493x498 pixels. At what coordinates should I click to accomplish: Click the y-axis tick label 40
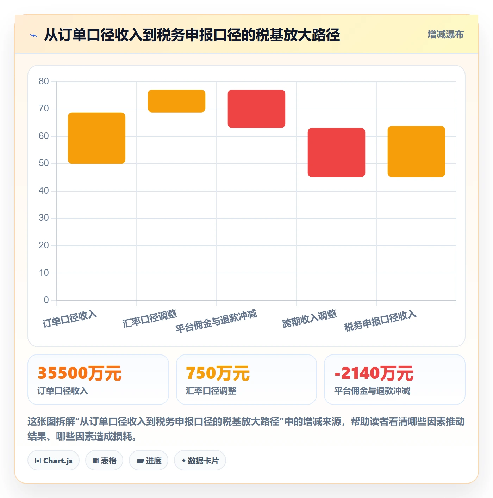(44, 191)
